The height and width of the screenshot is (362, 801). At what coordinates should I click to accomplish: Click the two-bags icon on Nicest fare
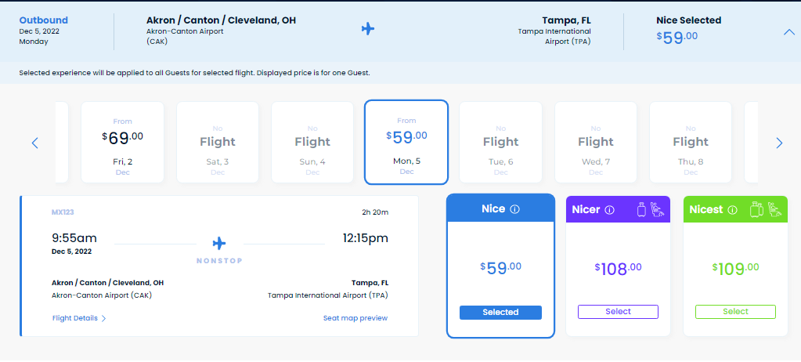[756, 209]
